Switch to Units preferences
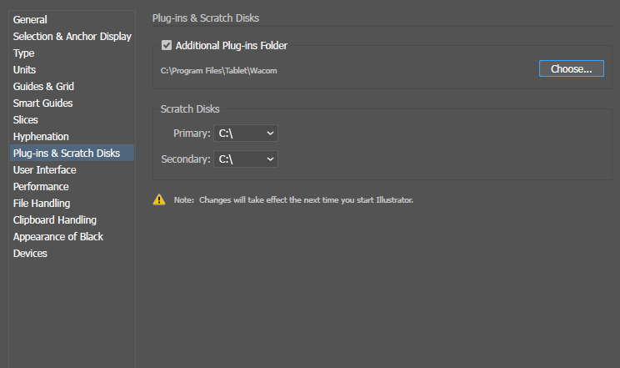This screenshot has width=620, height=368. pos(25,69)
